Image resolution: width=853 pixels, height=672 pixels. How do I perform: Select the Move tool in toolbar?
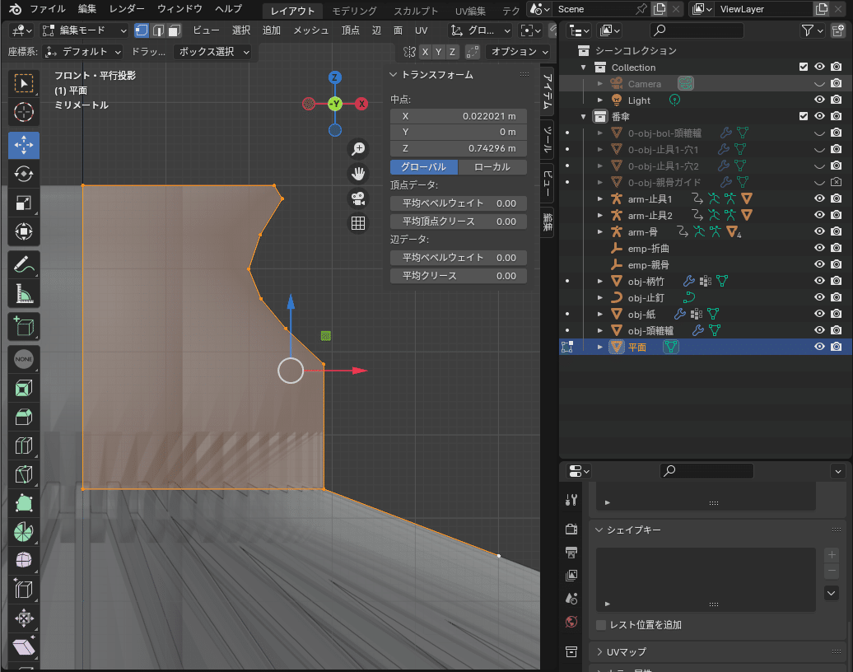click(24, 145)
